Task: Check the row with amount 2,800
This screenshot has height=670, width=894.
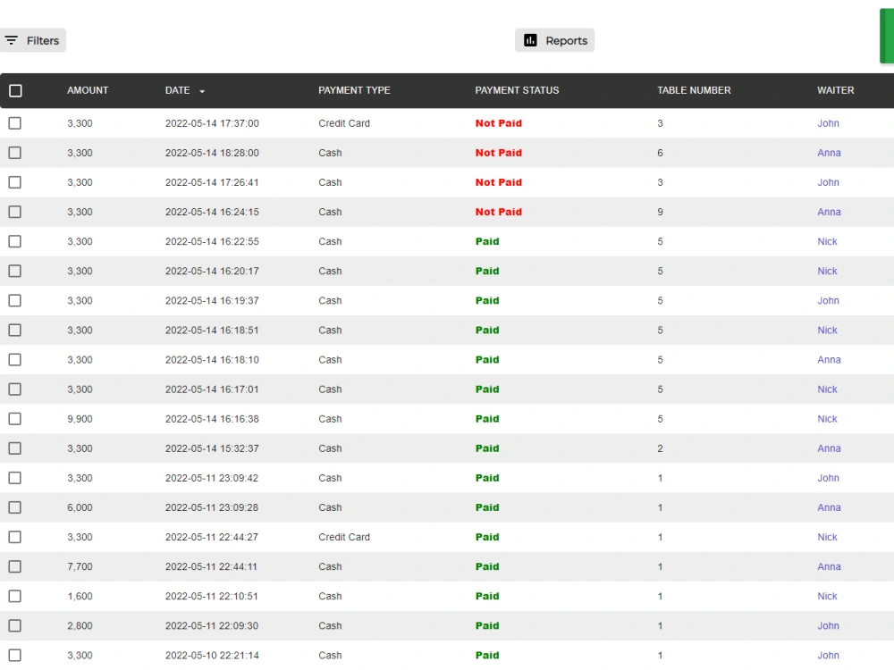Action: 15,626
